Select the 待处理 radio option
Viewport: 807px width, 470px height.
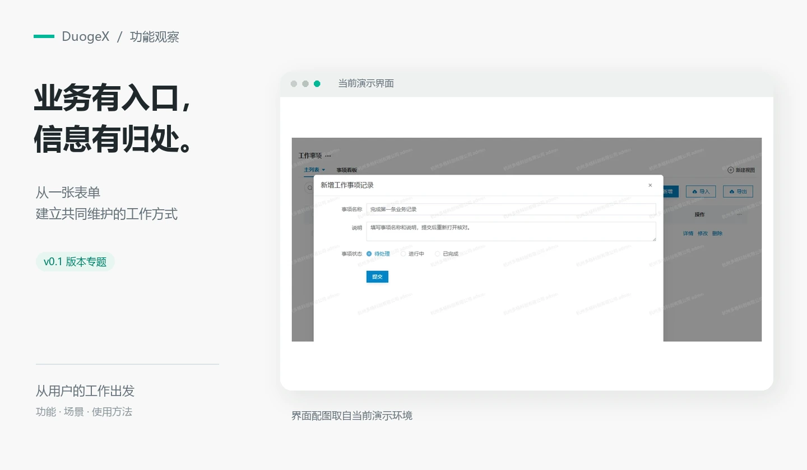point(369,254)
